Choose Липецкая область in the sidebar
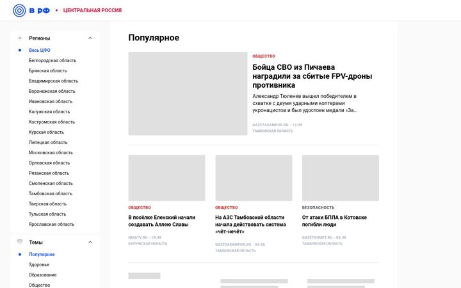461x288 pixels. coord(48,143)
